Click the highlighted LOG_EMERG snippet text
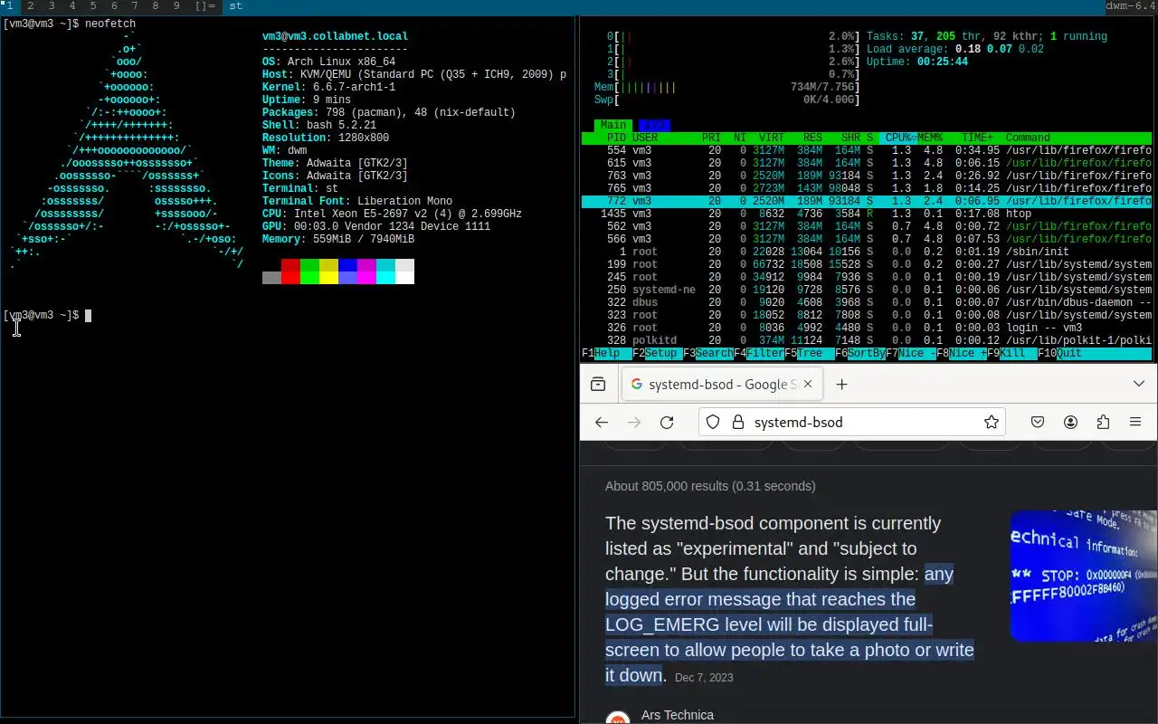The image size is (1158, 724). (x=790, y=624)
